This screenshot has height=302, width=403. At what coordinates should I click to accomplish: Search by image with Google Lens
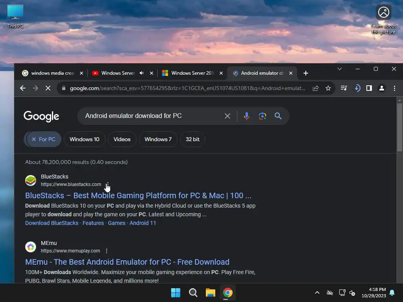(262, 116)
